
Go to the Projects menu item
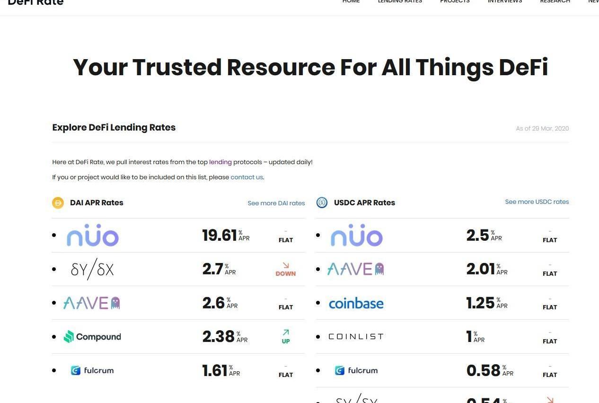[x=455, y=2]
